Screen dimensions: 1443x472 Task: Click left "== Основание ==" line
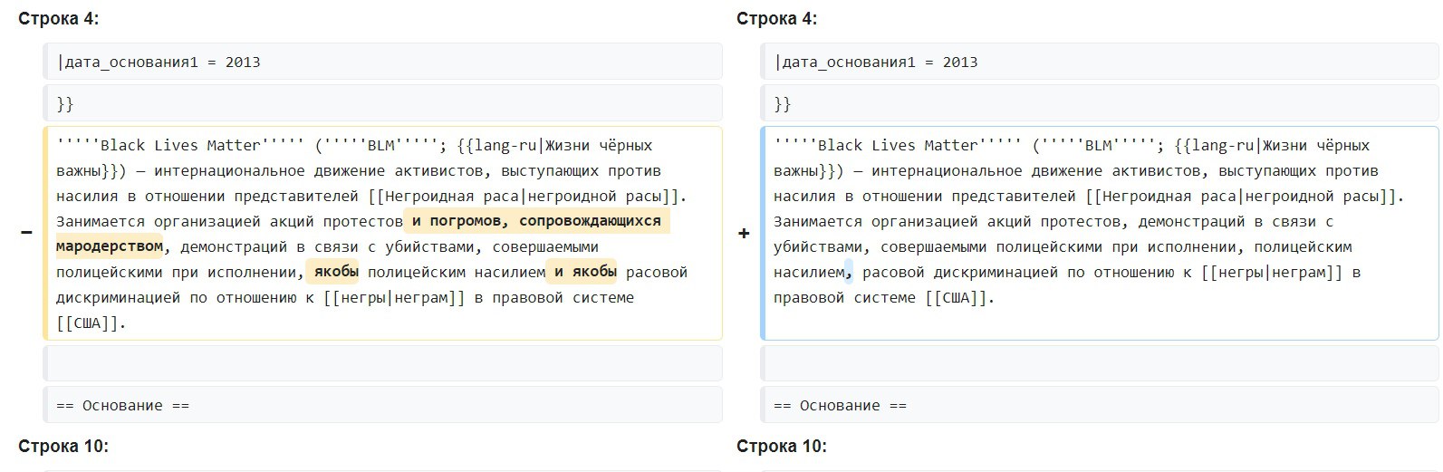(x=382, y=405)
